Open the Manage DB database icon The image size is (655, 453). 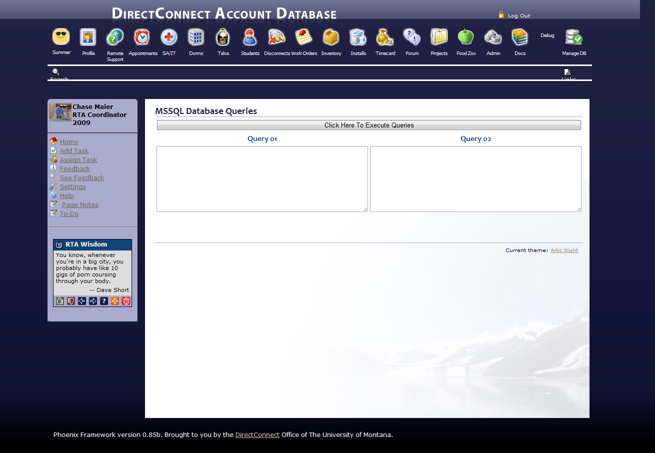[x=574, y=37]
